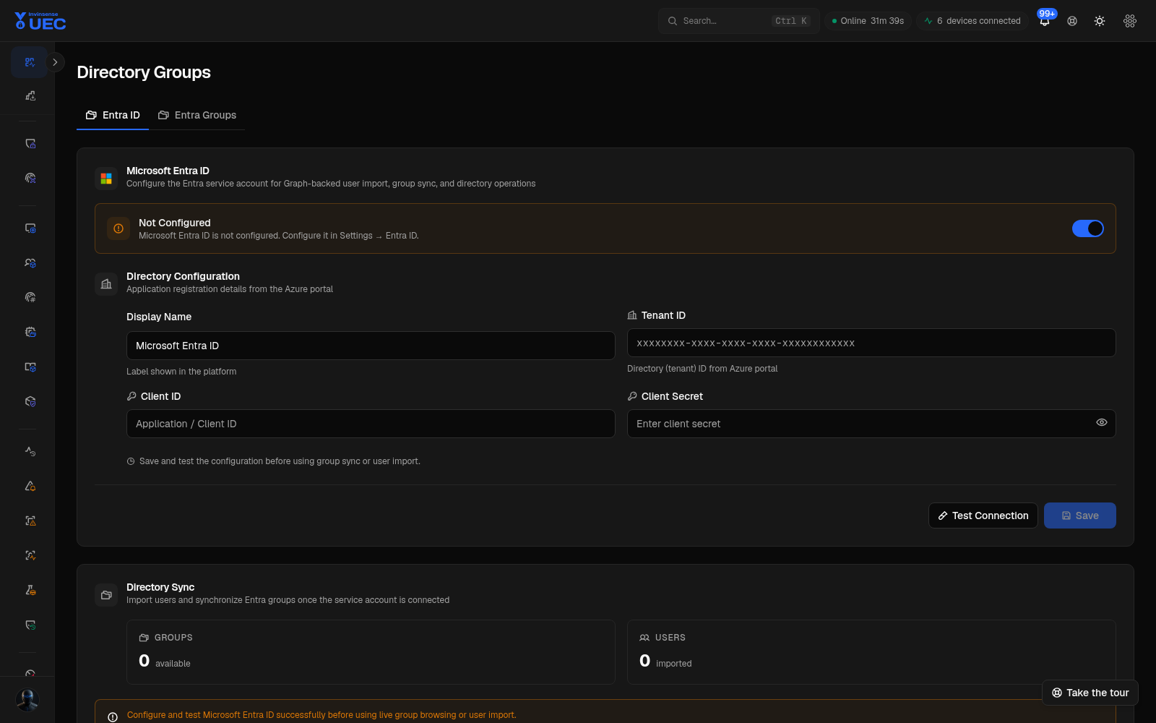Screen dimensions: 1156x723
Task: Switch to the Entra Groups tab
Action: pos(197,115)
